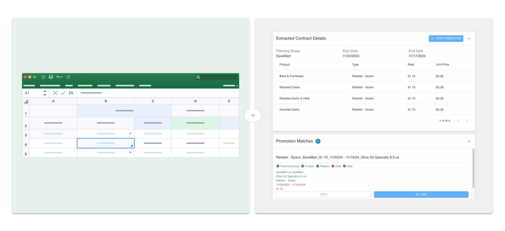Select row 1 header

click(26, 111)
